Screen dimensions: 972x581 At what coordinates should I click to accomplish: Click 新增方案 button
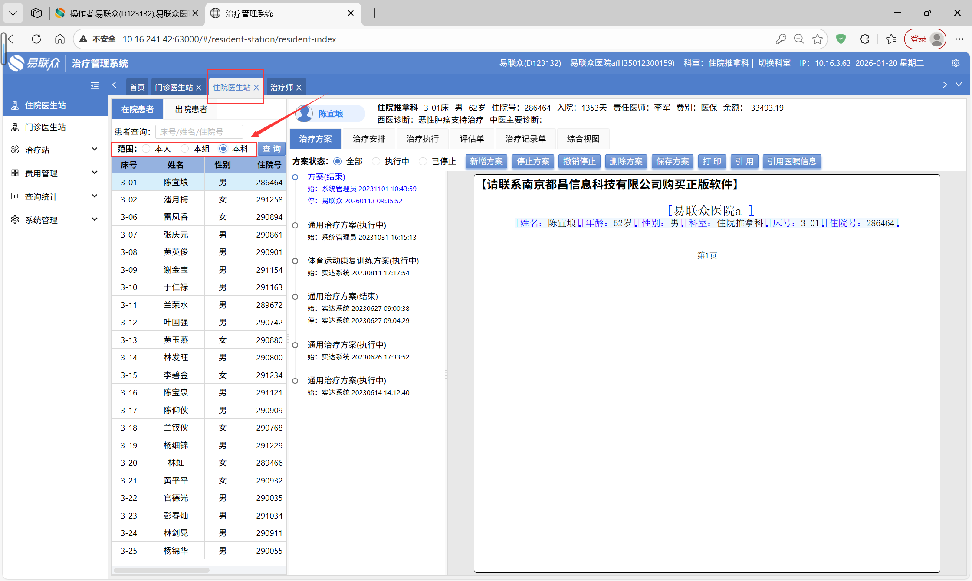pyautogui.click(x=486, y=161)
